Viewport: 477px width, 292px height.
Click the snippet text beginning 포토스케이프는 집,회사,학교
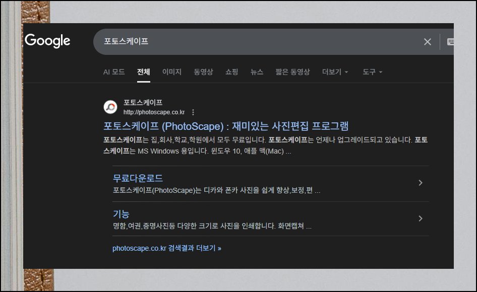(266, 145)
